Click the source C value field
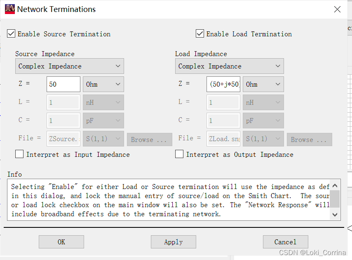 pos(63,121)
